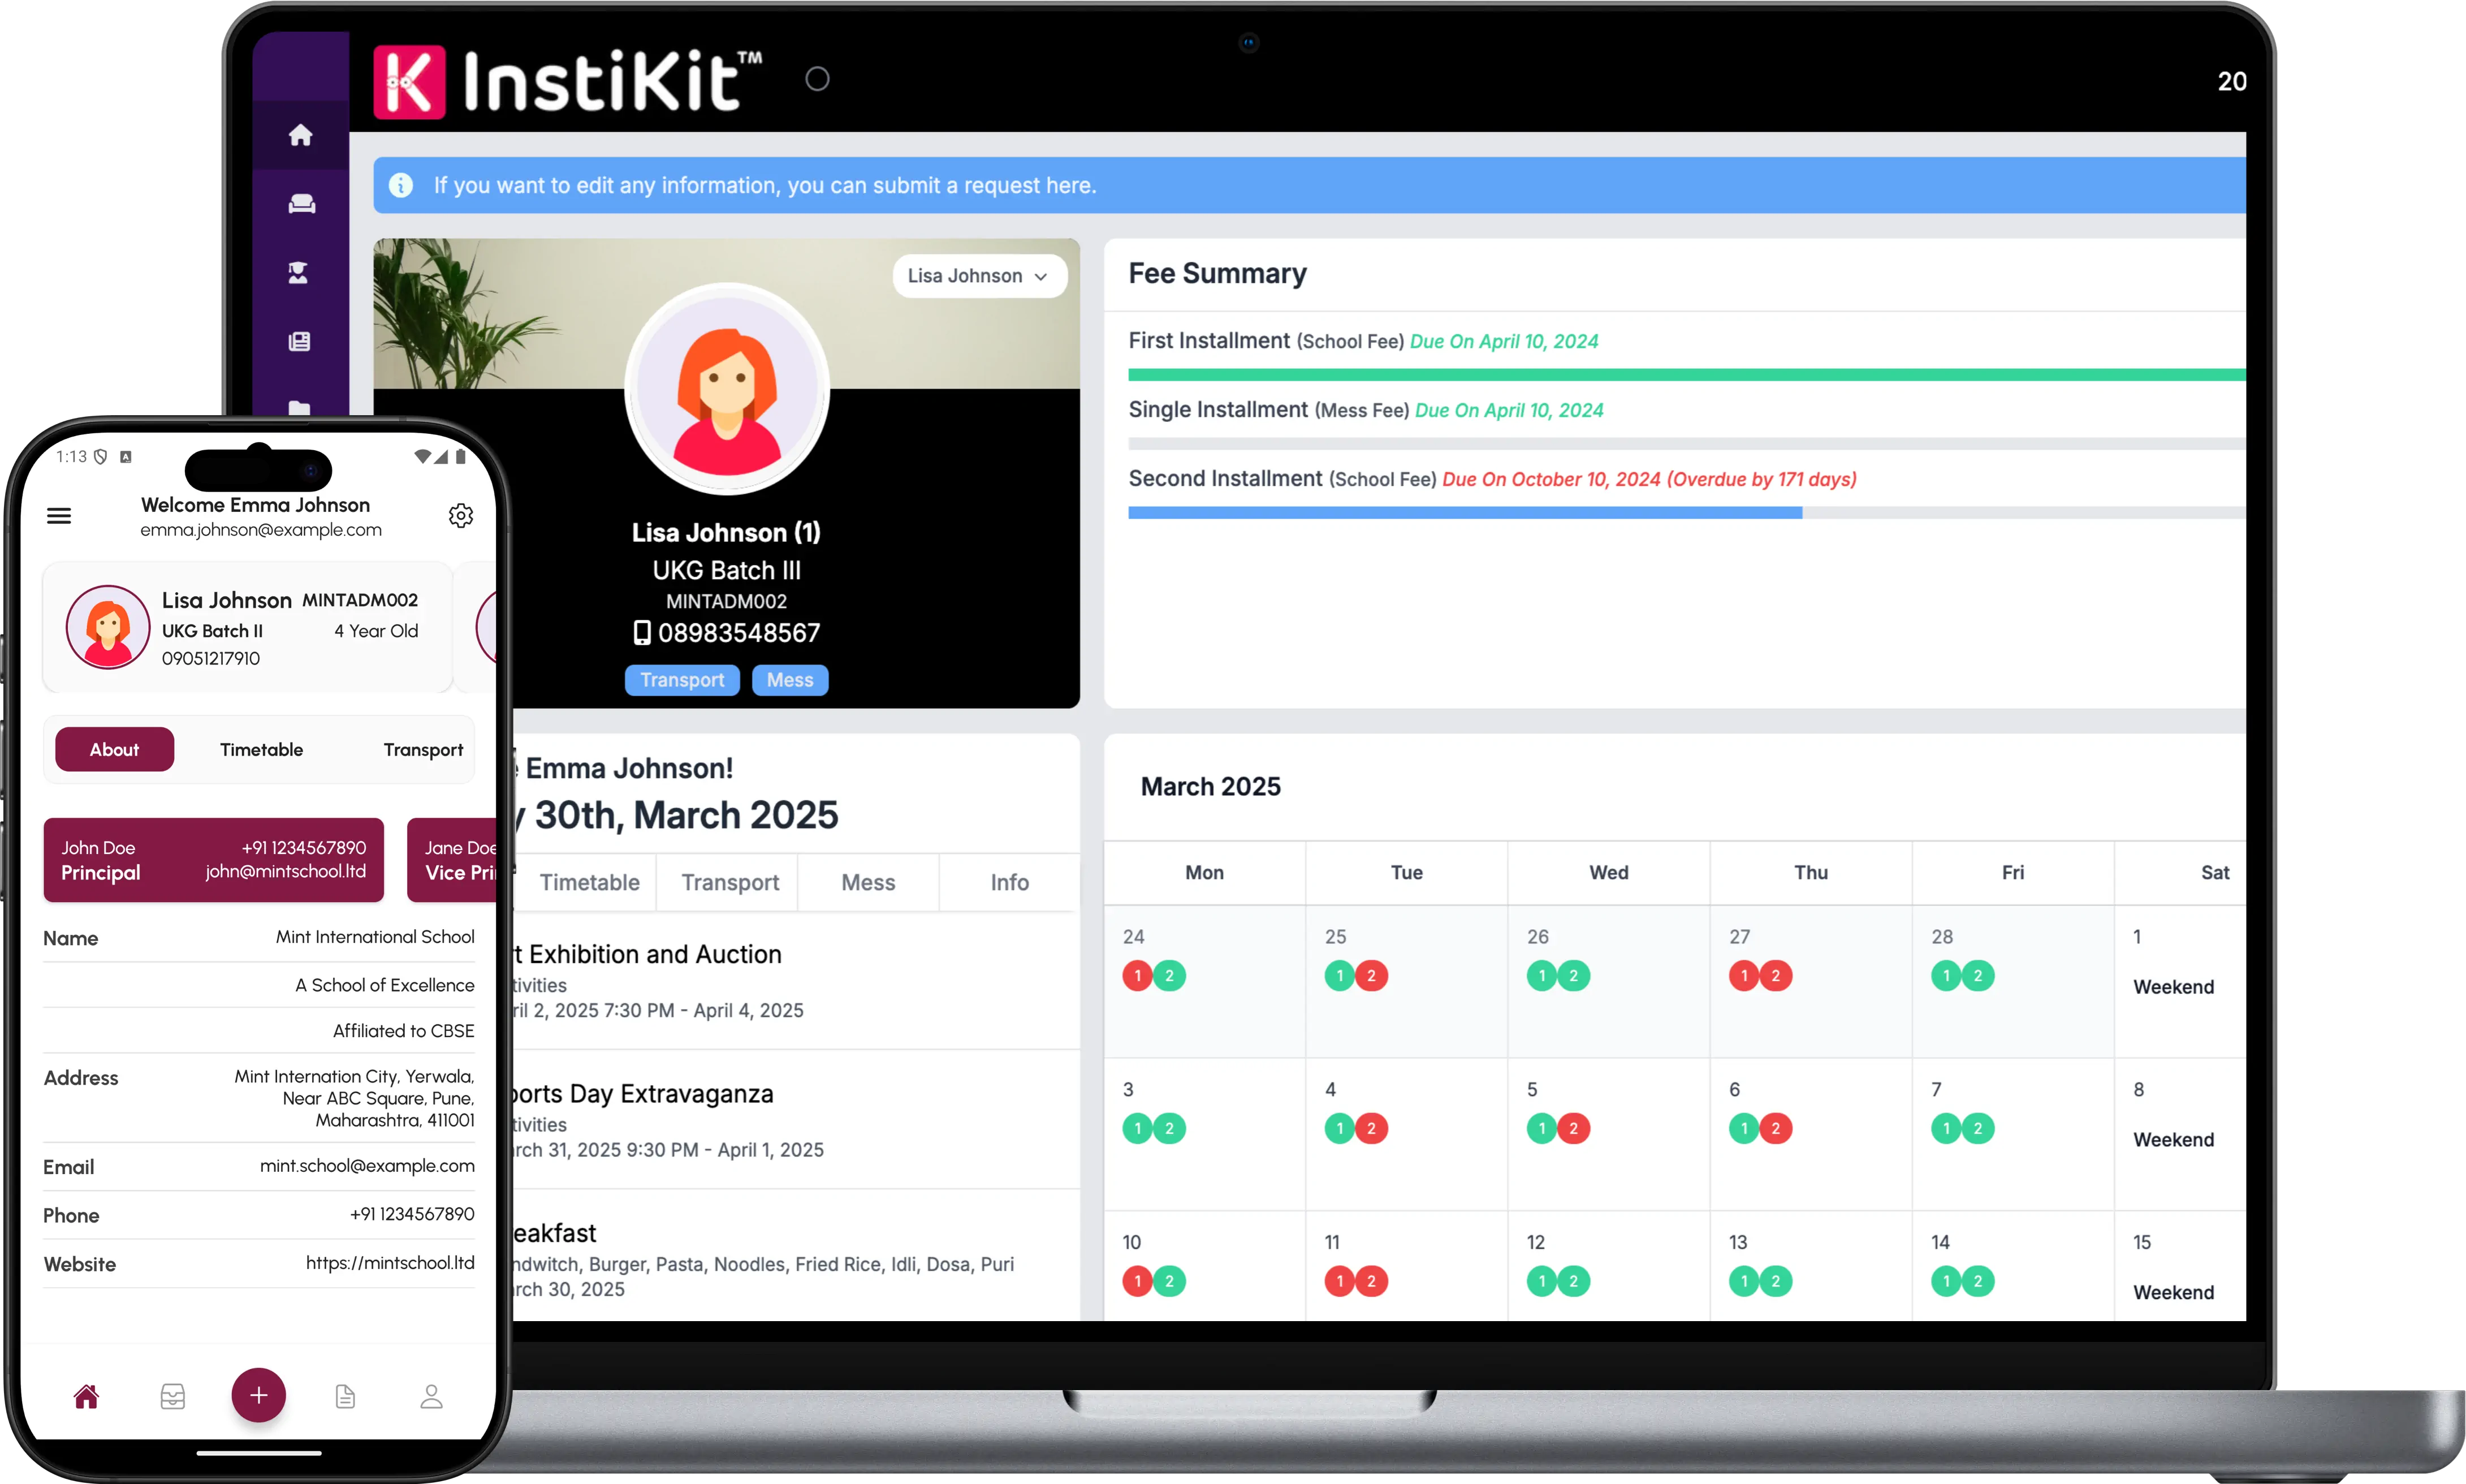Image resolution: width=2466 pixels, height=1484 pixels.
Task: Click March 2025 calendar heading
Action: (1211, 787)
